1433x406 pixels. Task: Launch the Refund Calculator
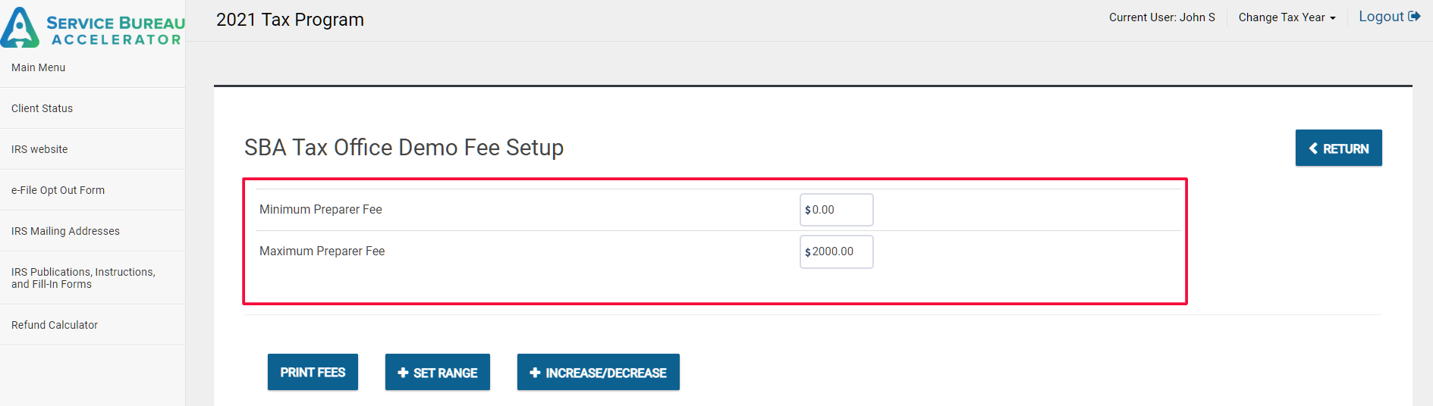point(55,325)
